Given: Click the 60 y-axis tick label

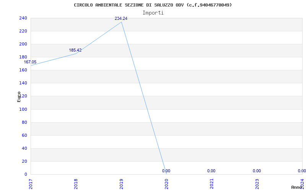Looking at the screenshot, I should 24,136.
